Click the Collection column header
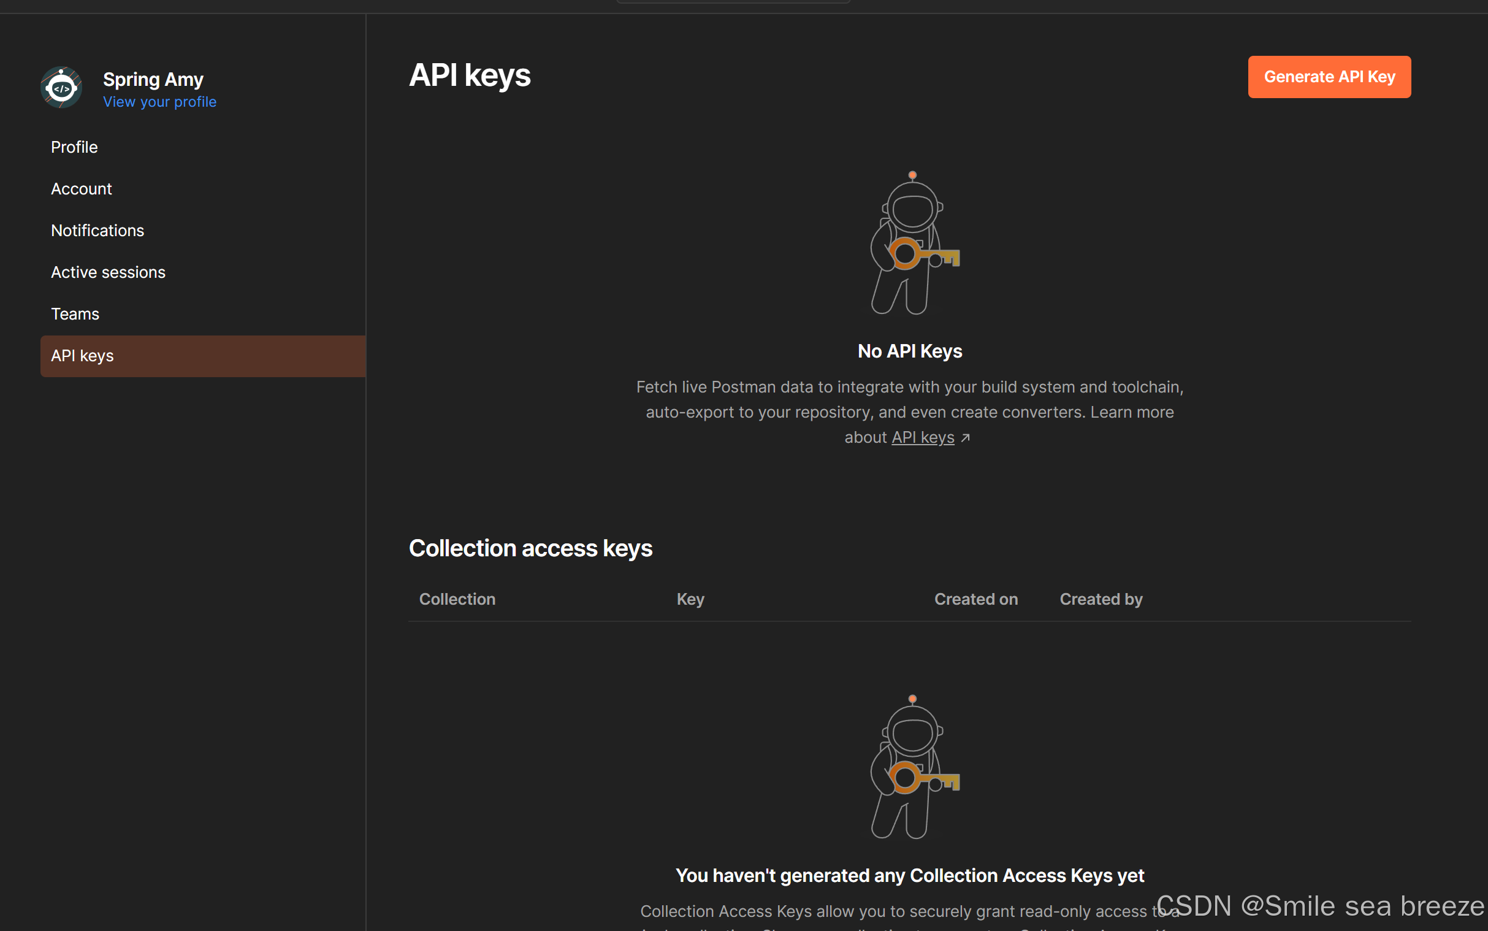The image size is (1488, 931). pyautogui.click(x=457, y=599)
